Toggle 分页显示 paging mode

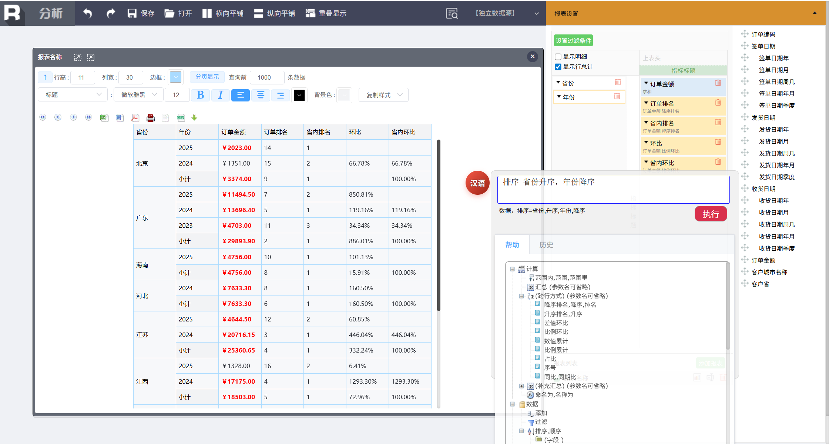pyautogui.click(x=207, y=77)
